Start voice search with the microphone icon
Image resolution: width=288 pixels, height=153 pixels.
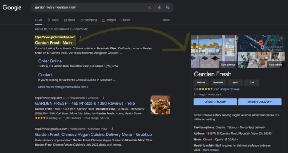[159, 7]
